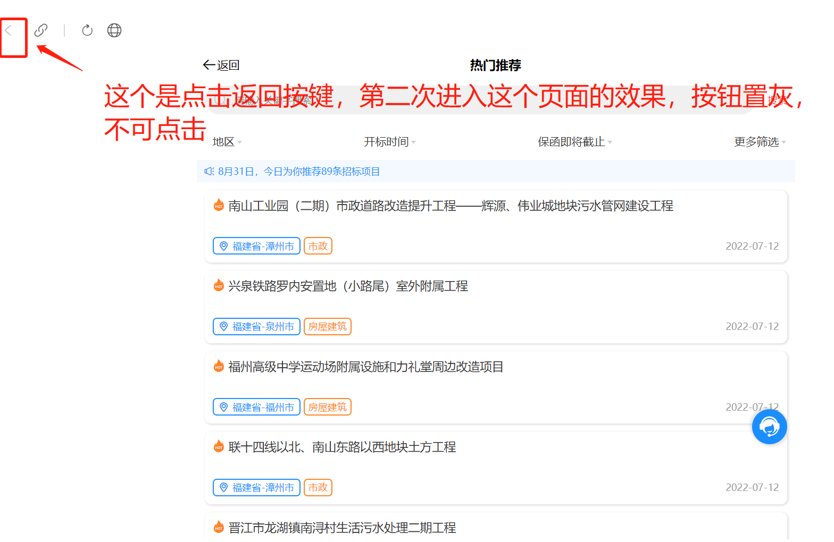Select 市政 tag on 联十四线 card
This screenshot has height=542, width=834.
point(318,487)
